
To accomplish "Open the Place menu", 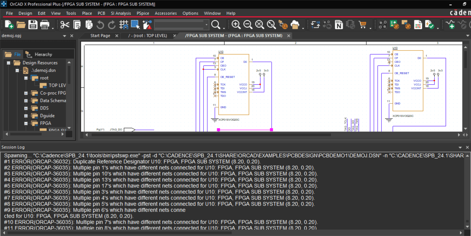I will [x=87, y=13].
